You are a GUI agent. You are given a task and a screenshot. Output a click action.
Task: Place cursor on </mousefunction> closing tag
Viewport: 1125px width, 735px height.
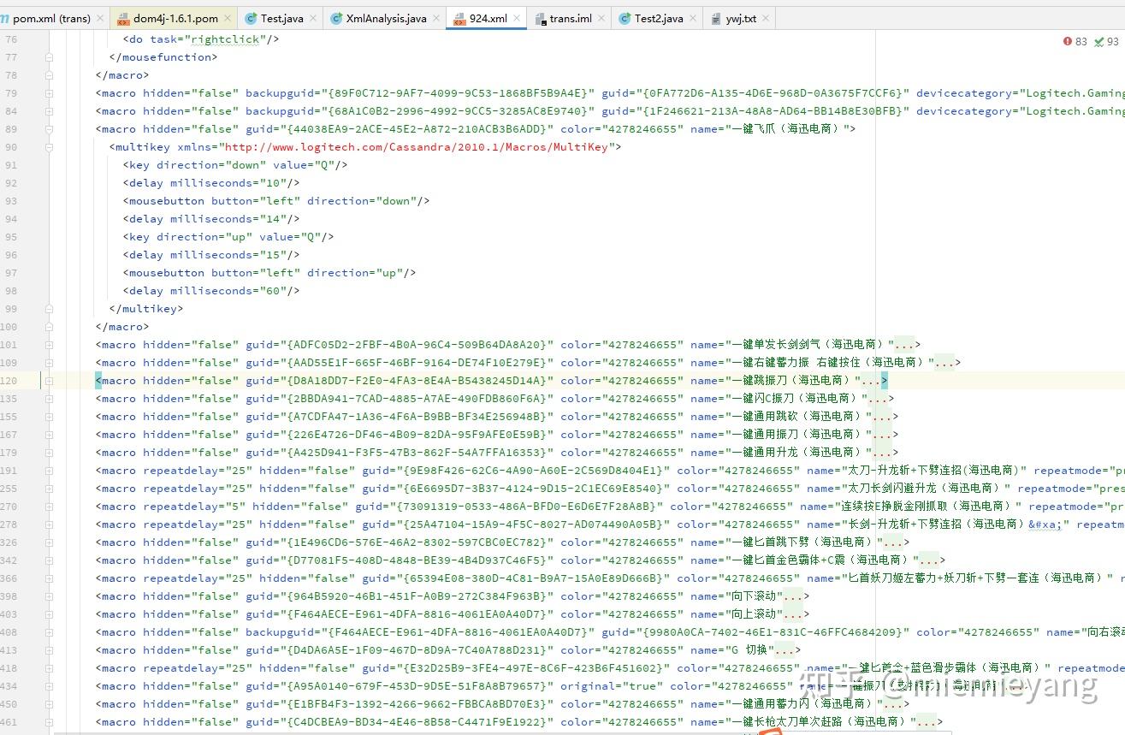point(163,57)
